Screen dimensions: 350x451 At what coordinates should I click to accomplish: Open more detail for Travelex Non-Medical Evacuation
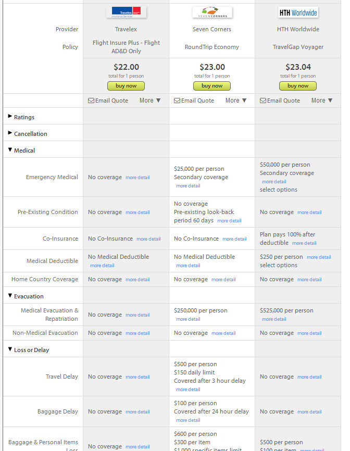pos(137,333)
